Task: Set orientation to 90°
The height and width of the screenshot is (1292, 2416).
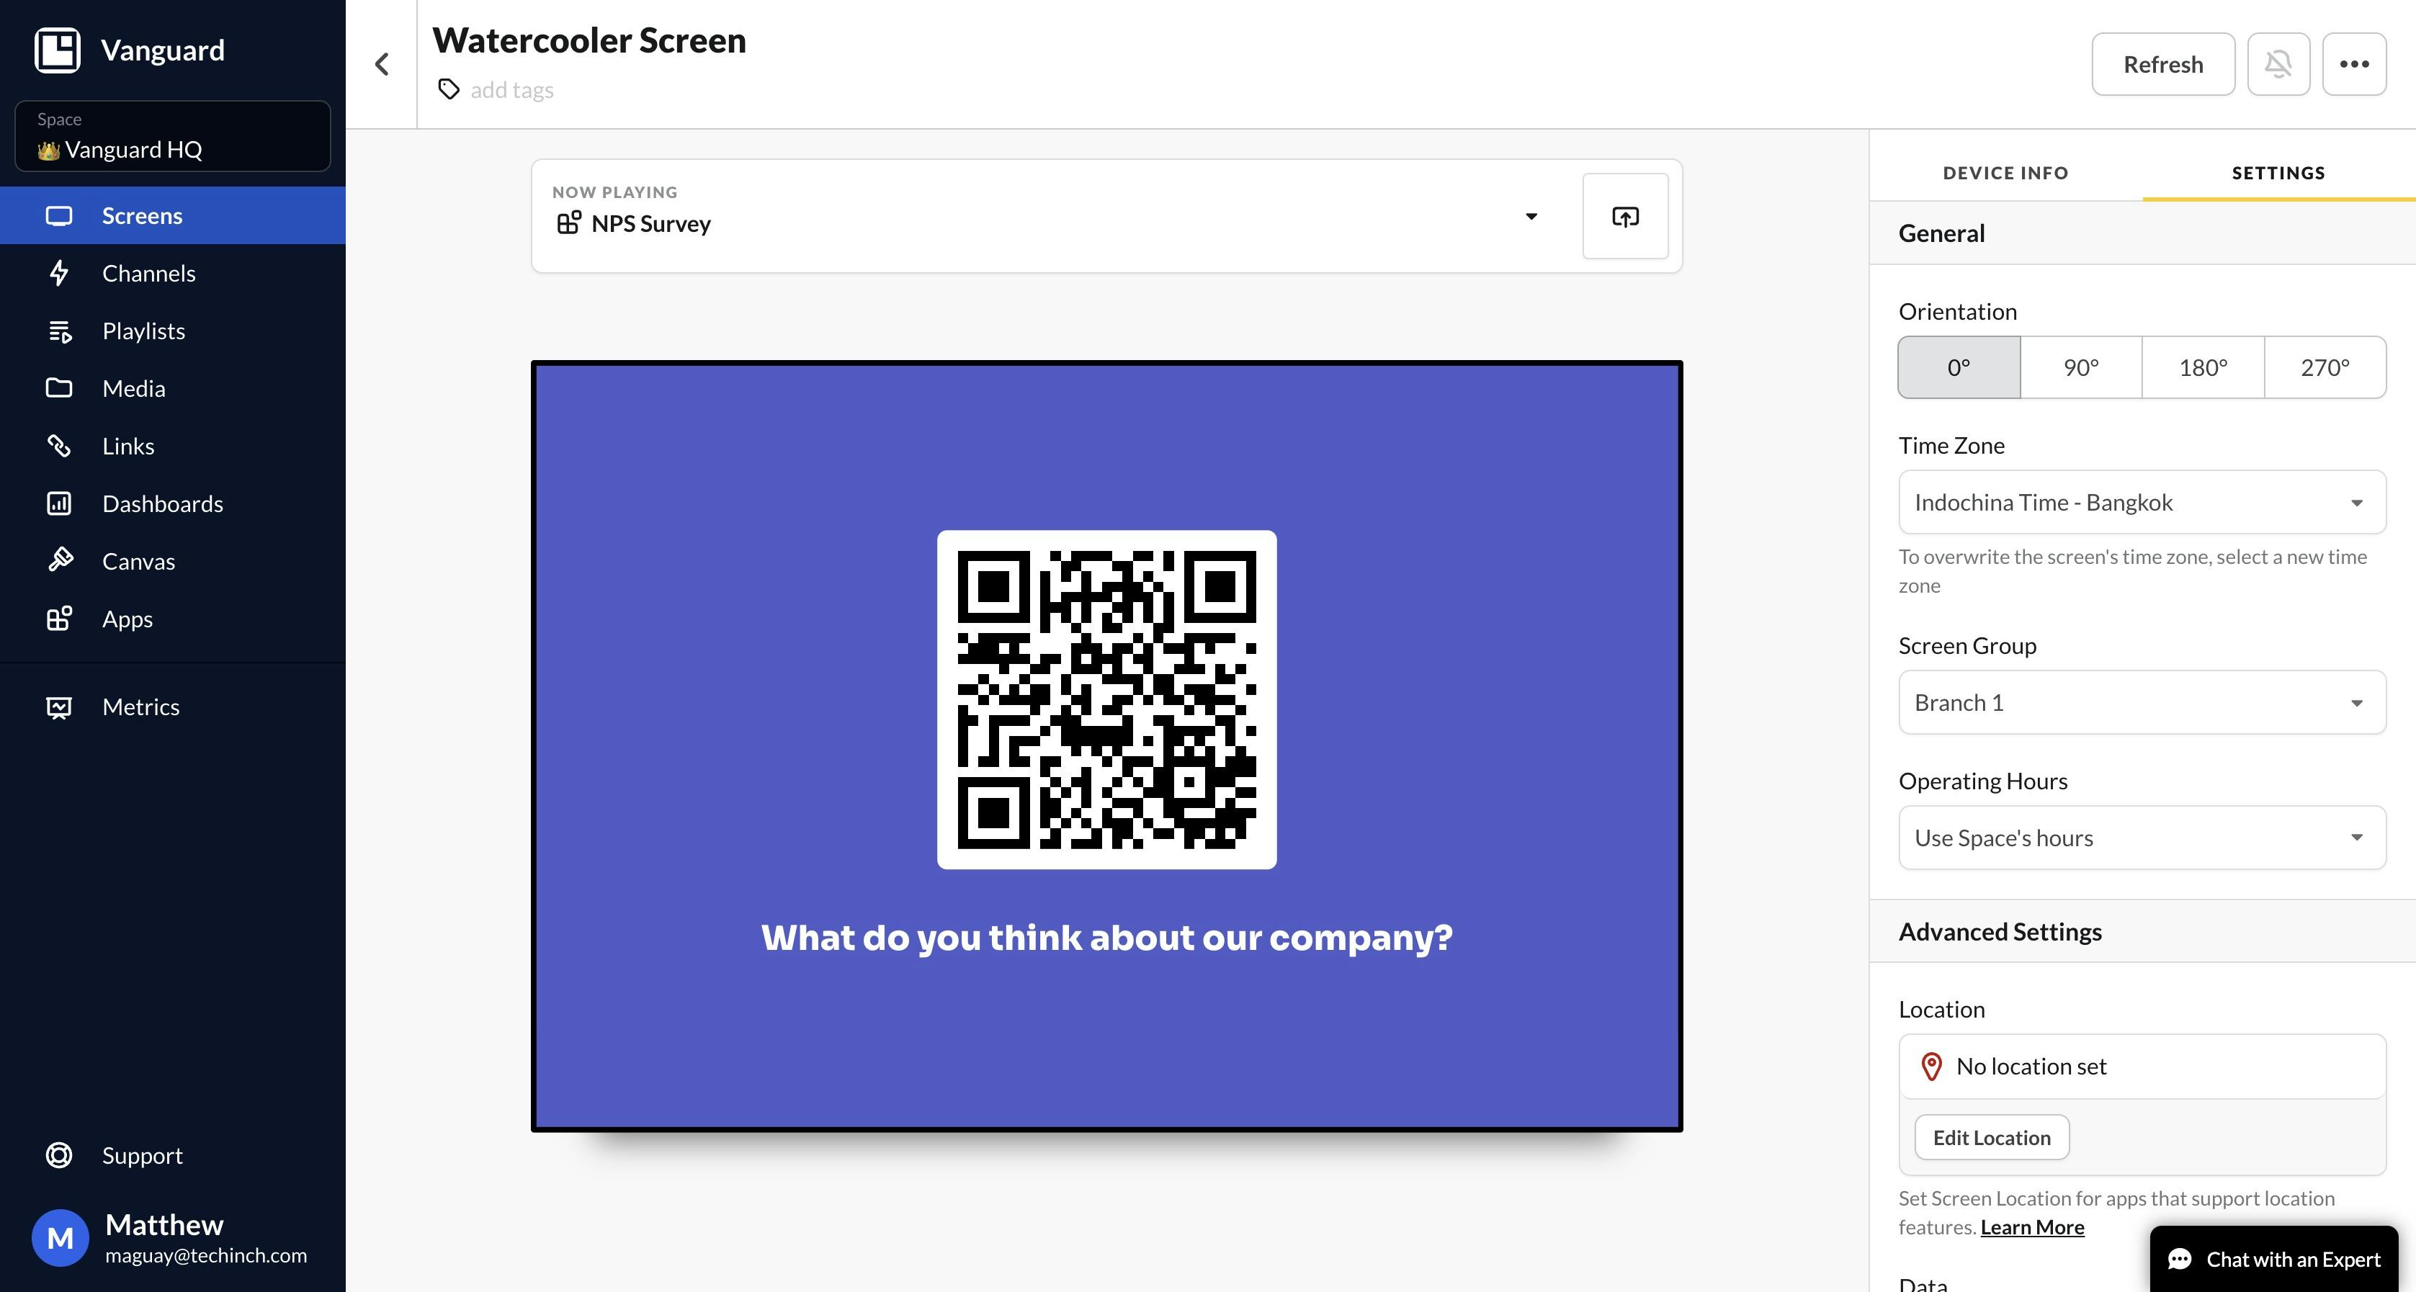Action: tap(2080, 367)
